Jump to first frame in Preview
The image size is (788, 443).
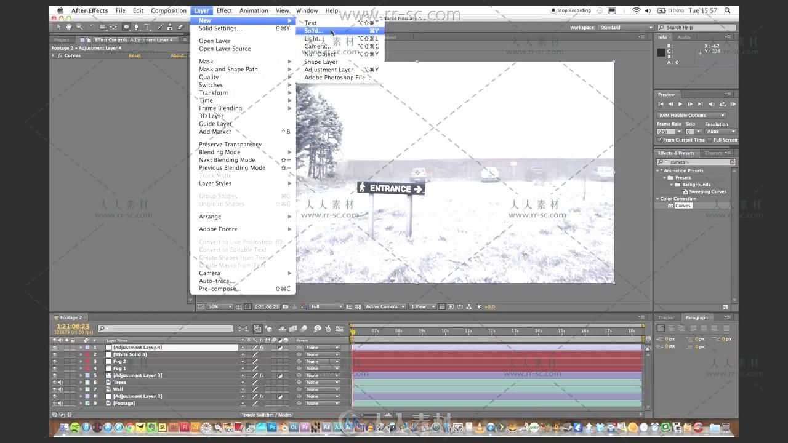click(661, 104)
